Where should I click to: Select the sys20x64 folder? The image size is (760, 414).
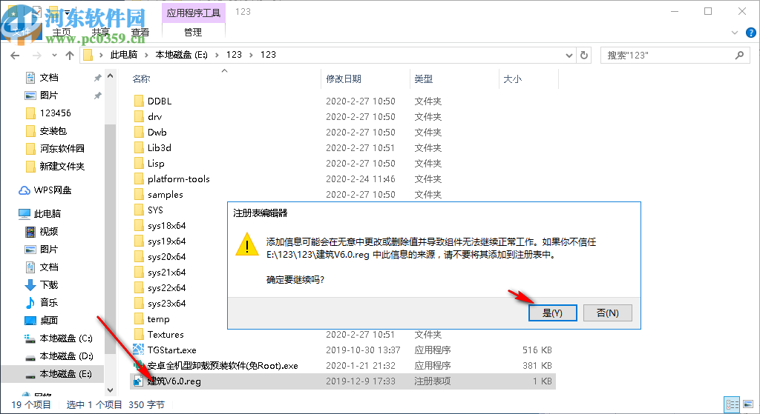pos(167,257)
